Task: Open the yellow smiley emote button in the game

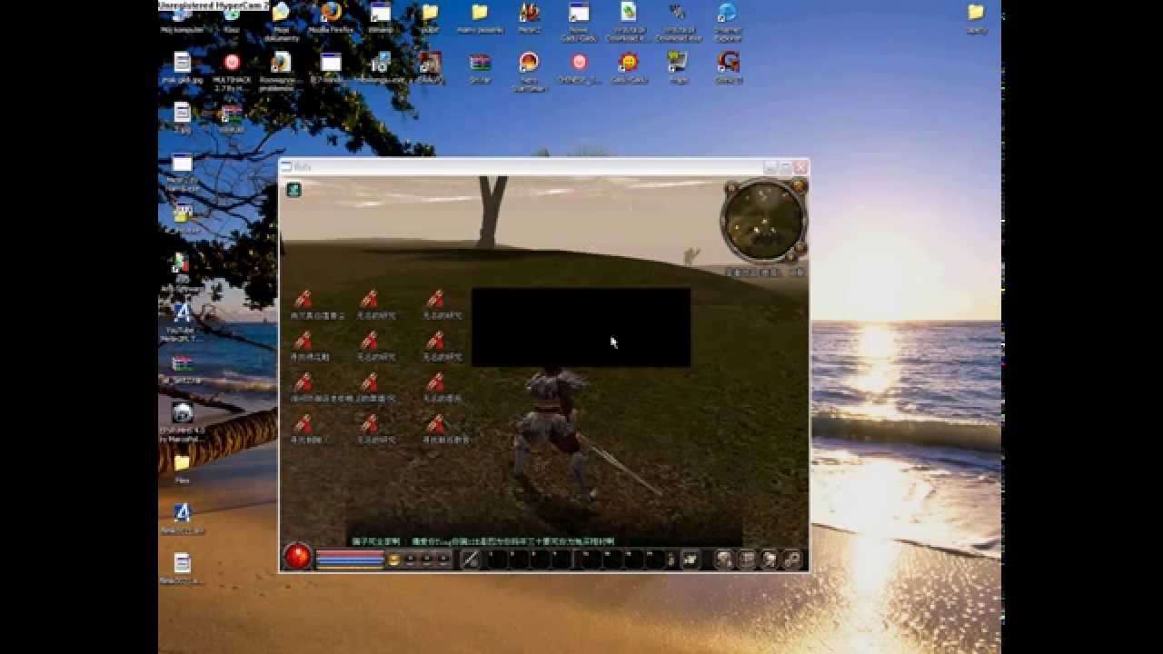Action: point(393,560)
